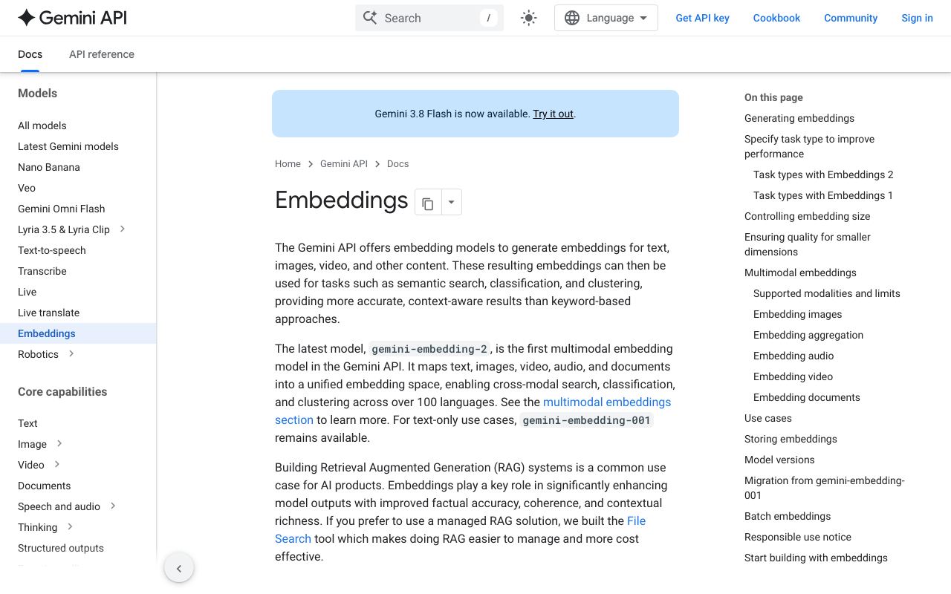
Task: Expand the Speech and audio section
Action: 113,506
